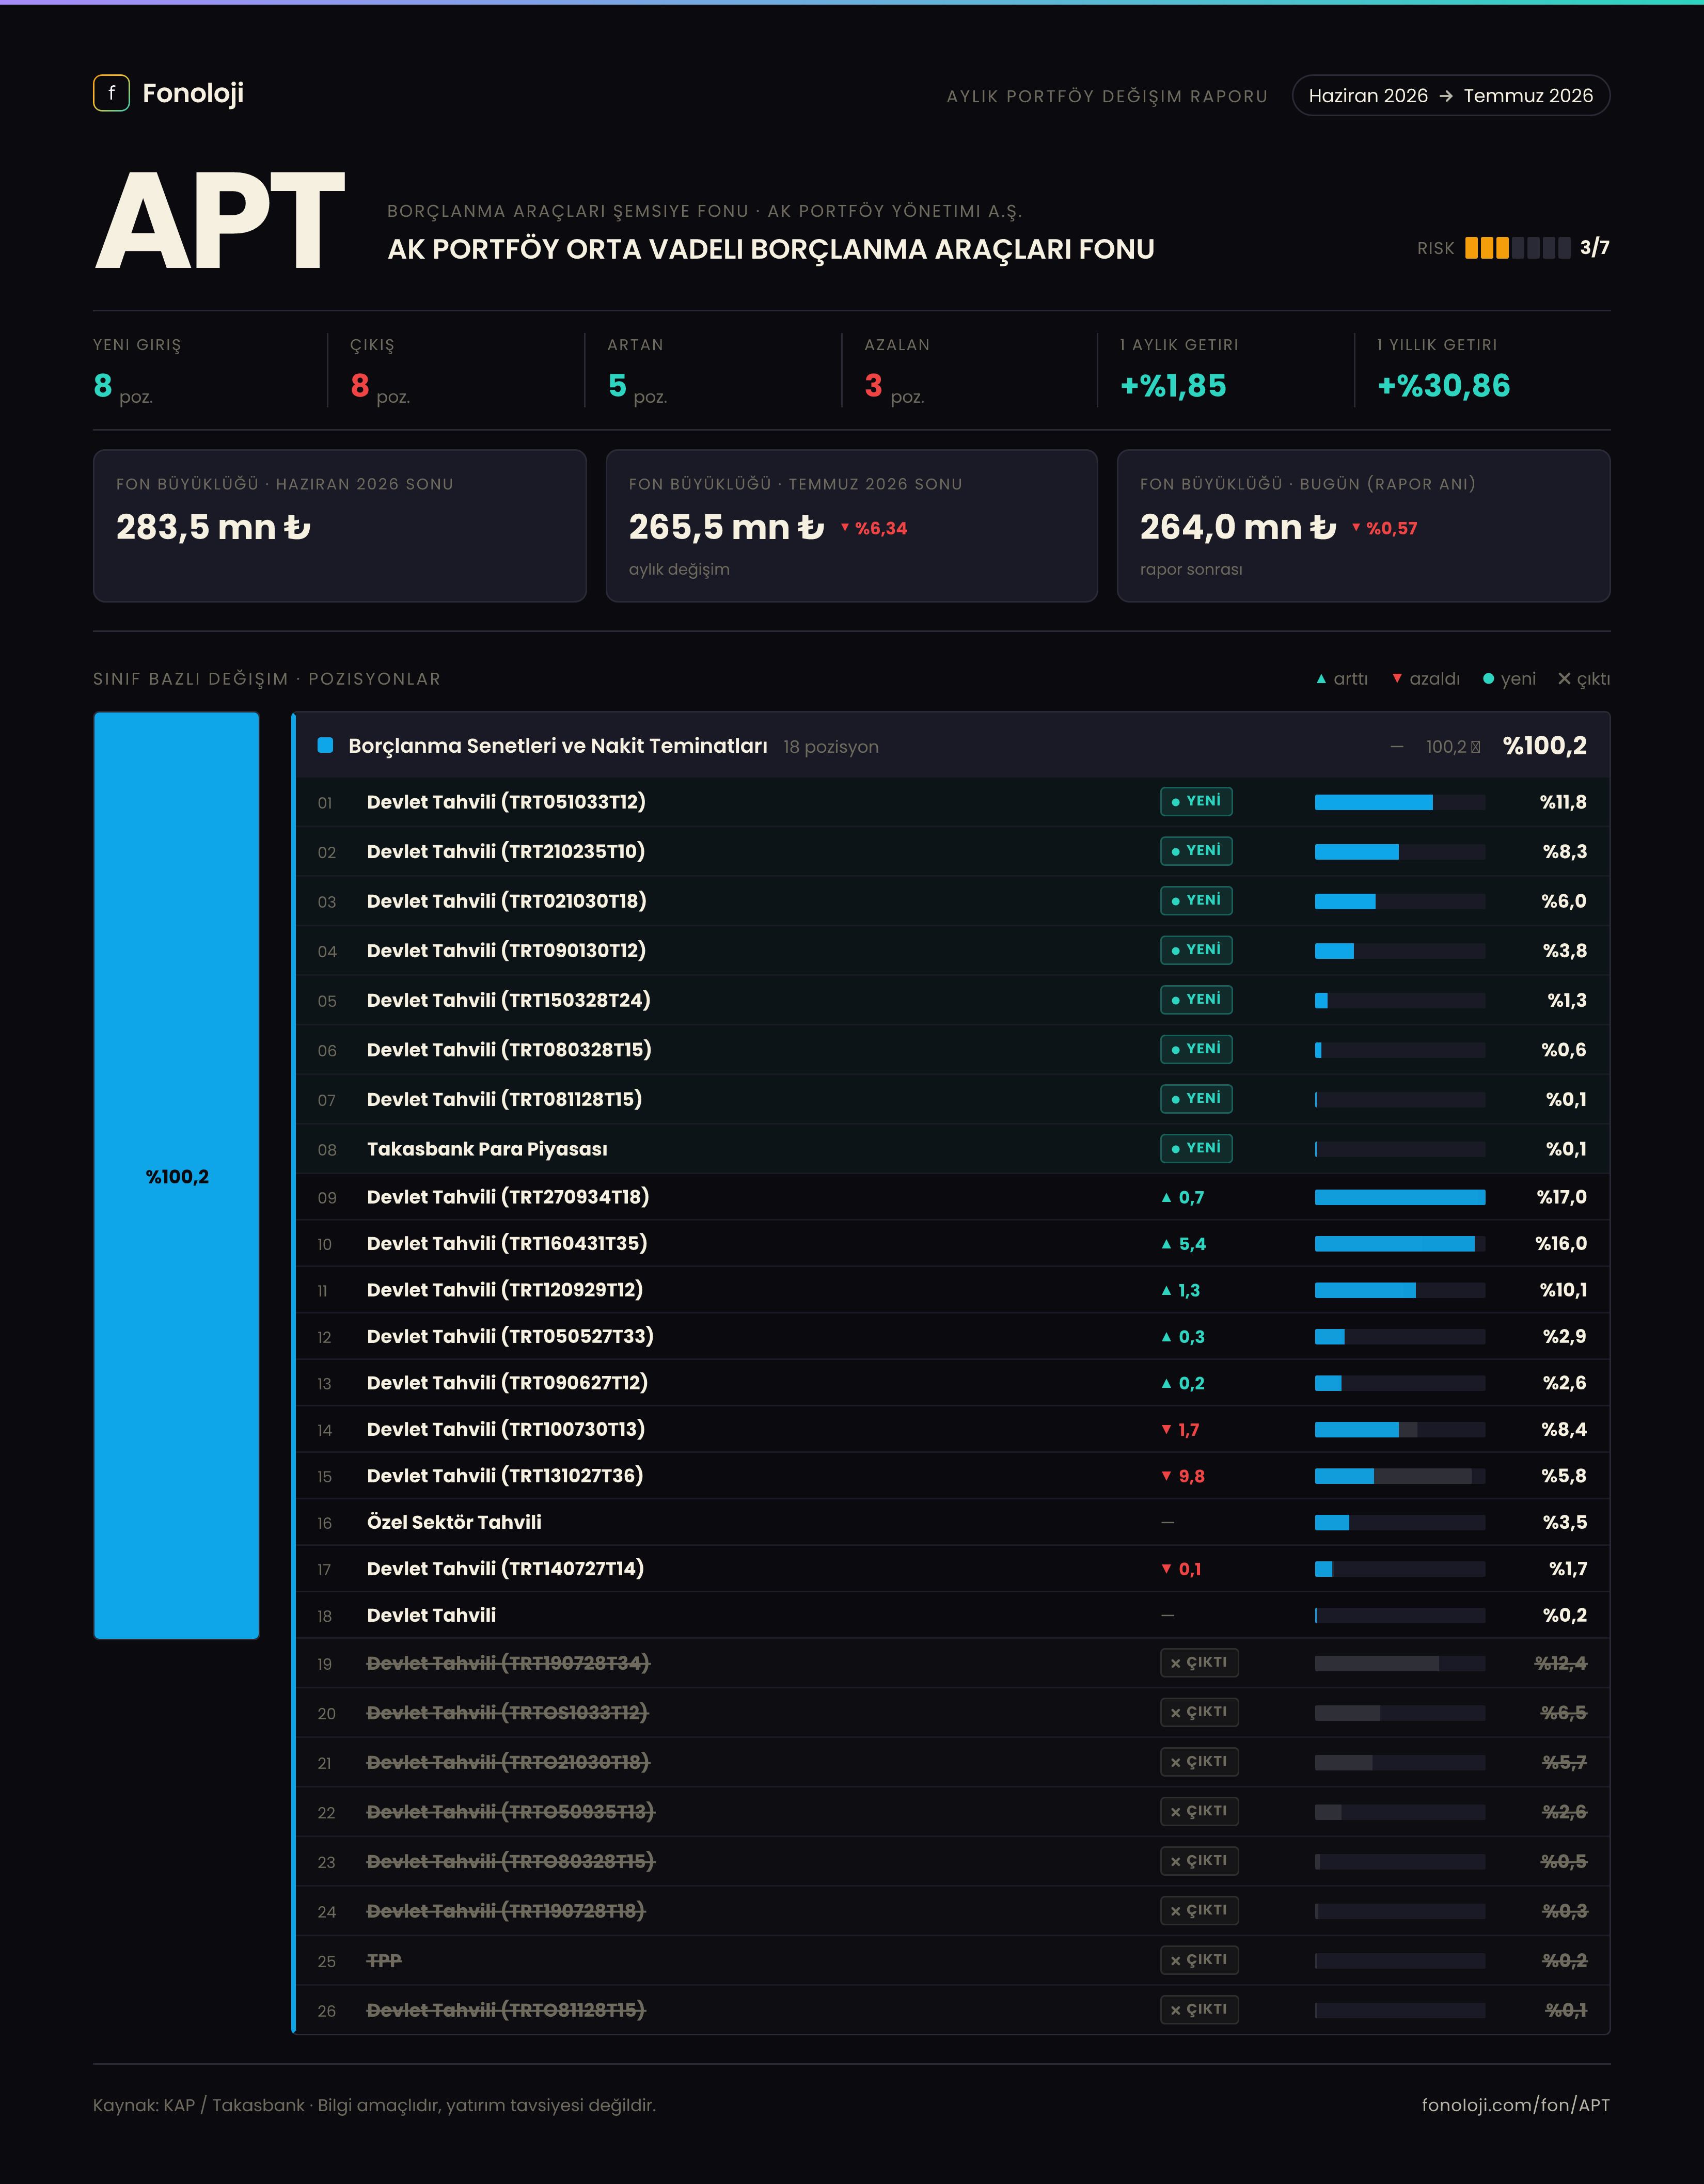This screenshot has height=2184, width=1704.
Task: Click the ÇIKTI badge in the %5,7 row
Action: (x=1199, y=1762)
